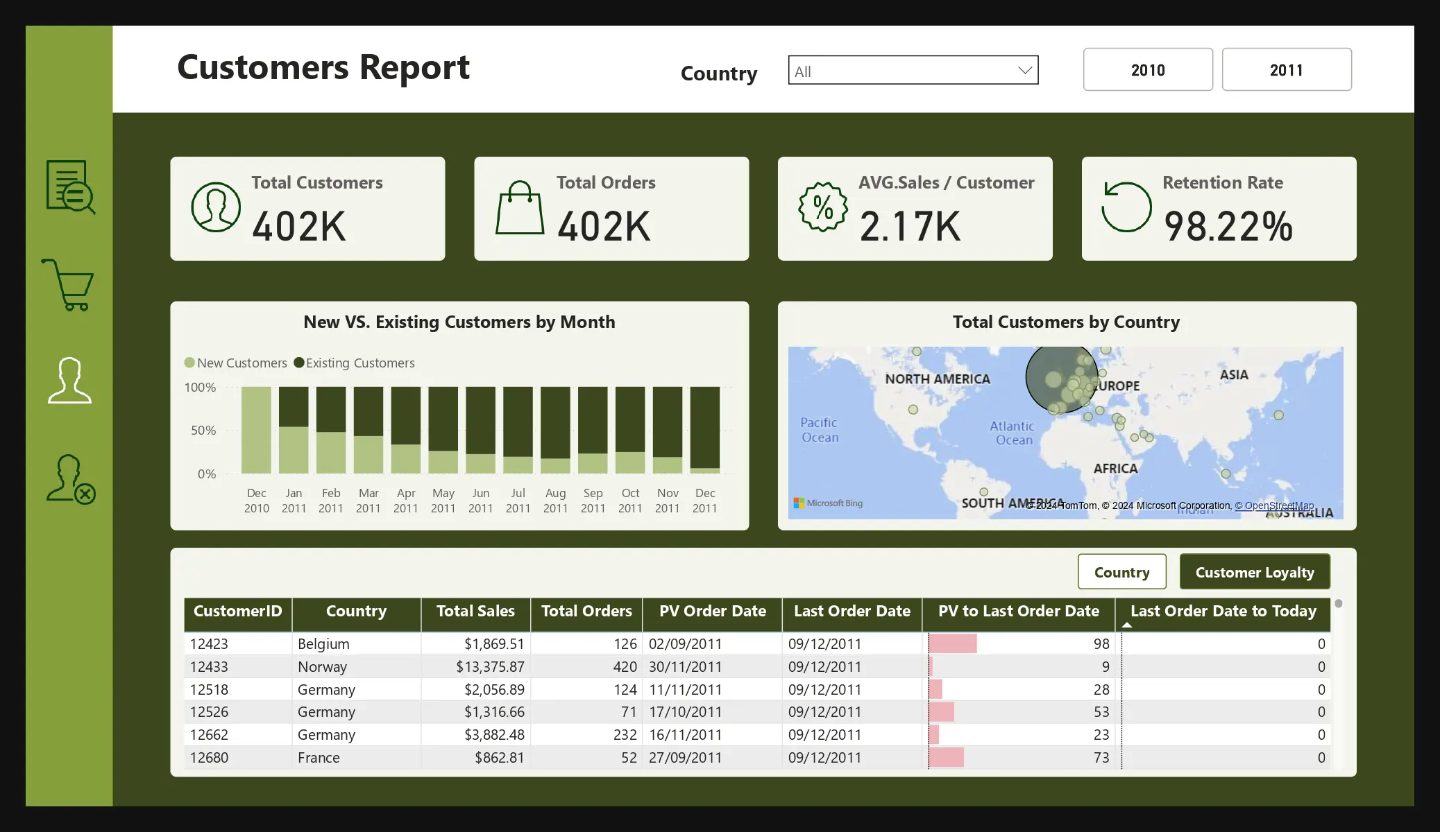
Task: Toggle the 2011 year filter
Action: pos(1286,69)
